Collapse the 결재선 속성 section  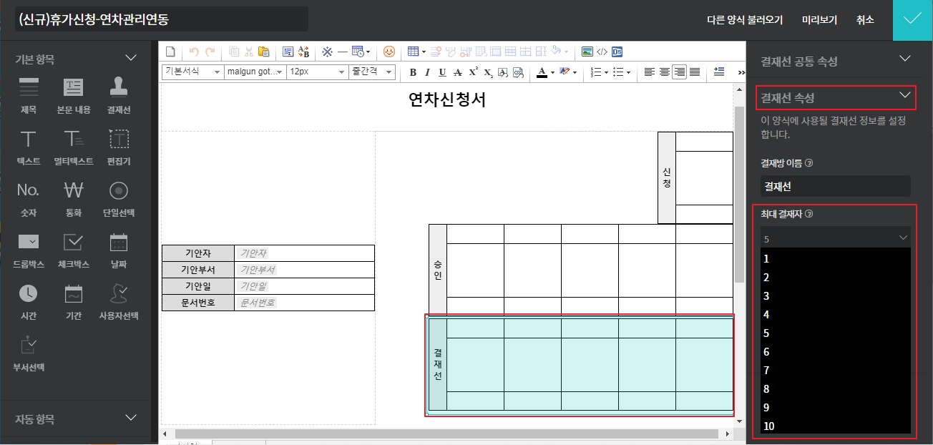pos(905,97)
